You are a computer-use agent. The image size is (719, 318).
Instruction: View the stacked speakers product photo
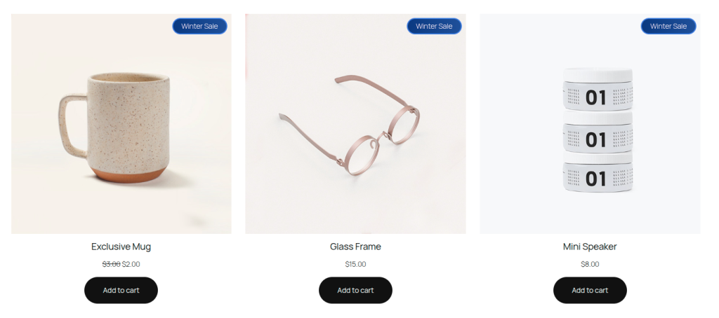[x=590, y=123]
